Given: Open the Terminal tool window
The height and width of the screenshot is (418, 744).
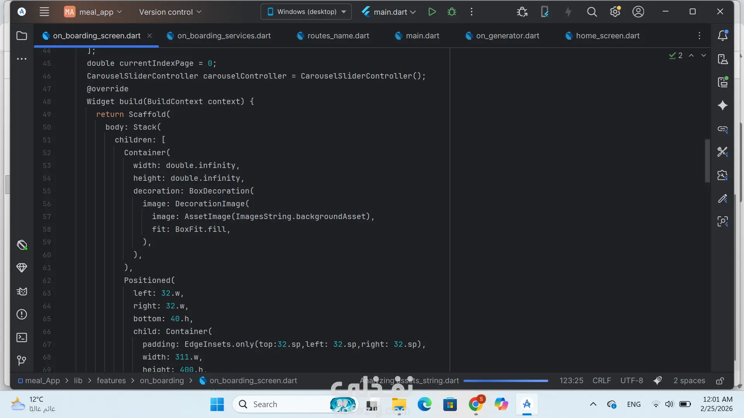Looking at the screenshot, I should pyautogui.click(x=22, y=337).
